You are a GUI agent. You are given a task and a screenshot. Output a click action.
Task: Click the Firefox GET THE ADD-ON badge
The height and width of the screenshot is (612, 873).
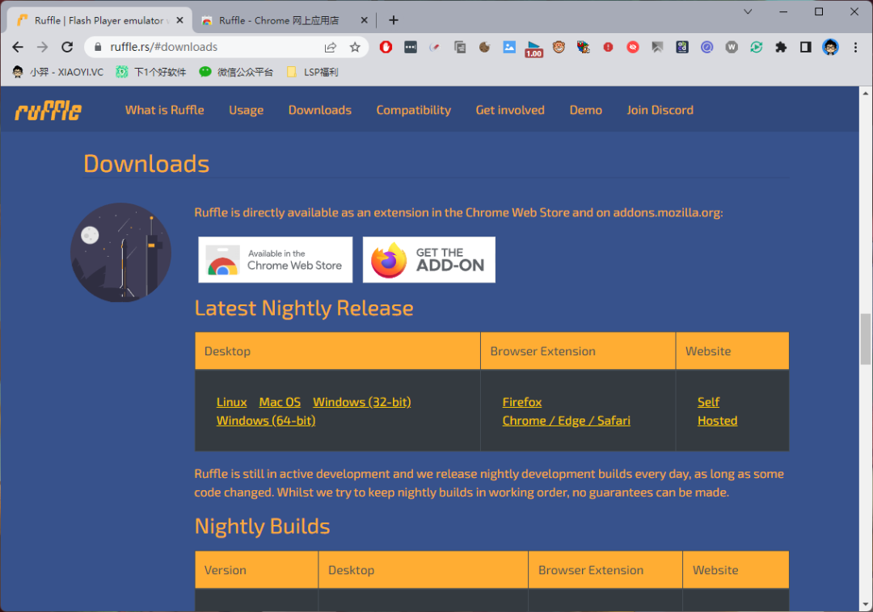coord(429,260)
